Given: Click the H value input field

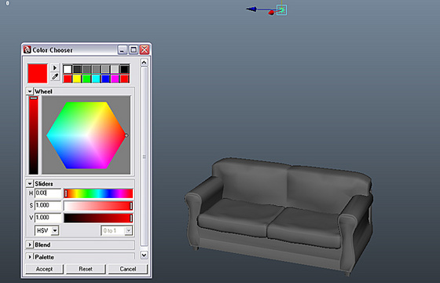Looking at the screenshot, I should point(48,193).
